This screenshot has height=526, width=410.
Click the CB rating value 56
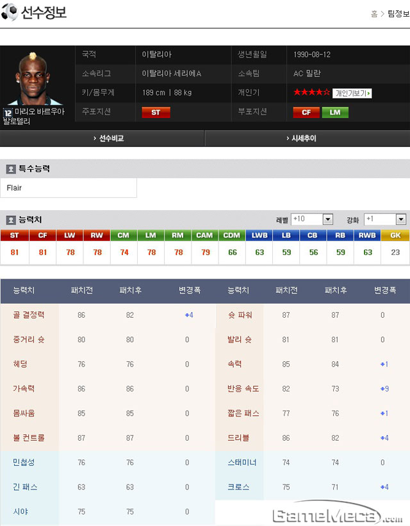pyautogui.click(x=313, y=252)
